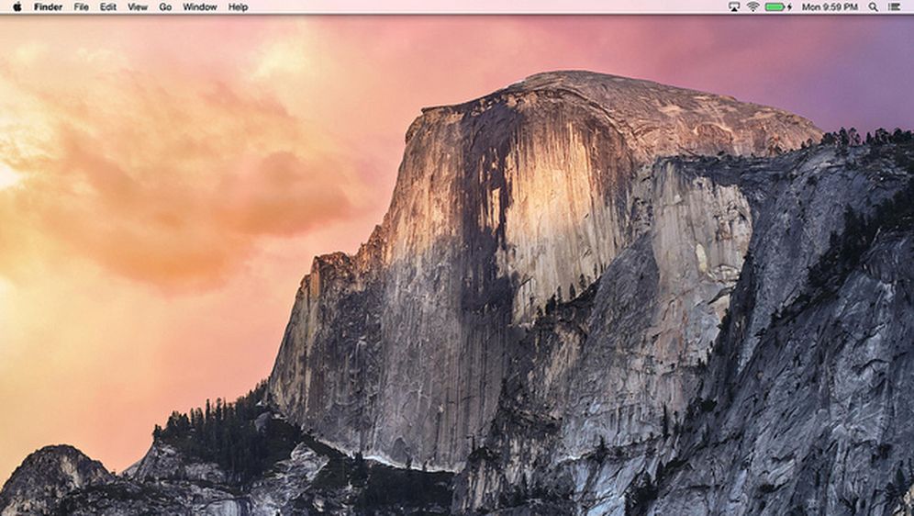Click the Wi-Fi status icon
The image size is (914, 516).
point(752,6)
